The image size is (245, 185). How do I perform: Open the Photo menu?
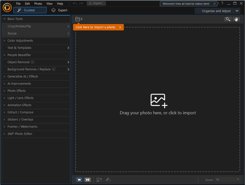[x=38, y=3]
